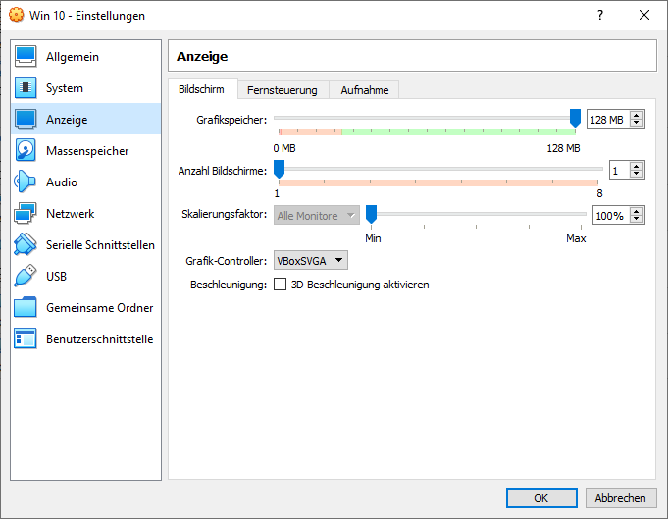Open Benutzerschnittstelle via its window icon

tap(26, 338)
